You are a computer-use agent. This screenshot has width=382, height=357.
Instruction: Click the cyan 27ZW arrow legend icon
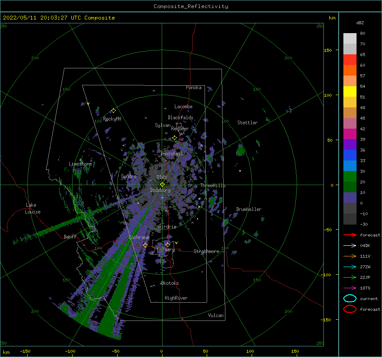tap(350, 267)
